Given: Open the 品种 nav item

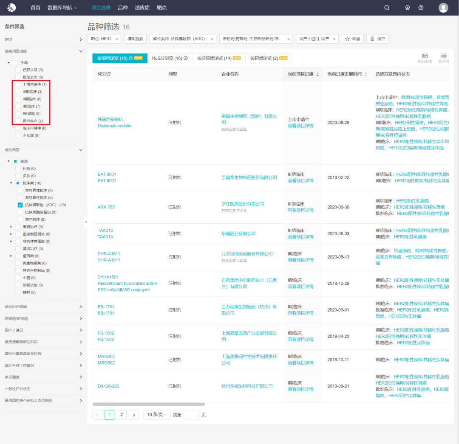Looking at the screenshot, I should tap(123, 8).
